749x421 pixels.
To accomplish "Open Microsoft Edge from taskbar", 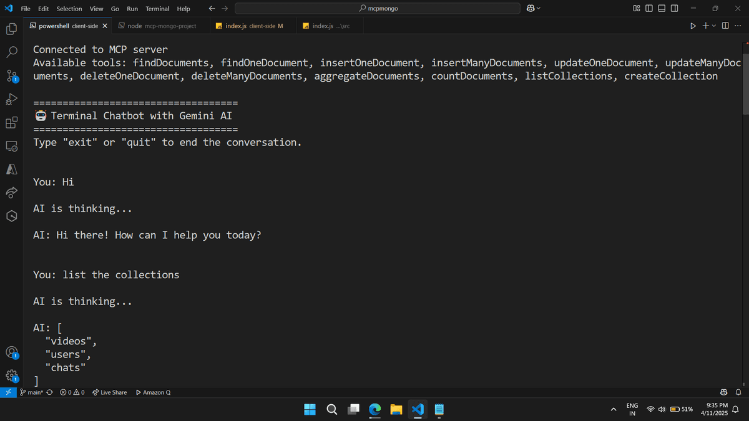I will [x=374, y=410].
